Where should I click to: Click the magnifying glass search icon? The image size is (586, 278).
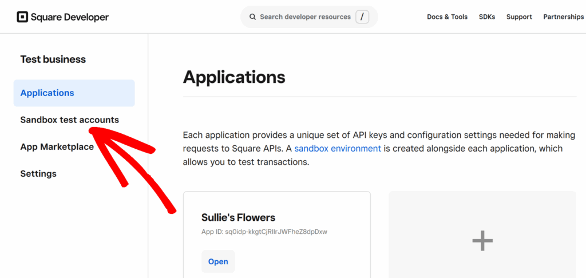pos(252,17)
